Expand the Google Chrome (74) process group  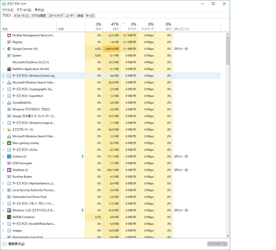(x=3, y=49)
